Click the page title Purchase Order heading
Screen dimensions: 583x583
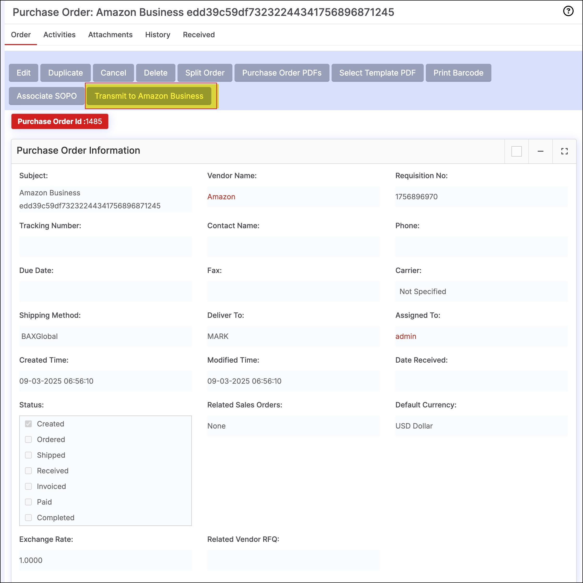pyautogui.click(x=203, y=13)
